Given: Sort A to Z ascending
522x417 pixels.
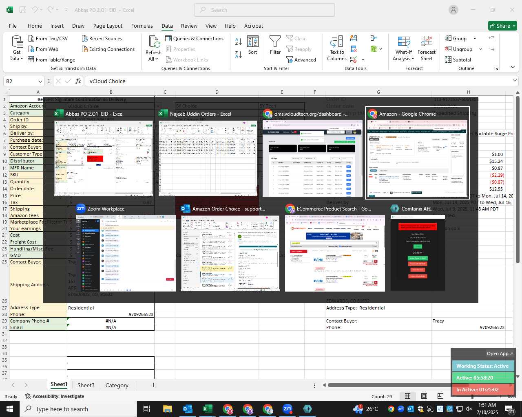Looking at the screenshot, I should coord(239,41).
